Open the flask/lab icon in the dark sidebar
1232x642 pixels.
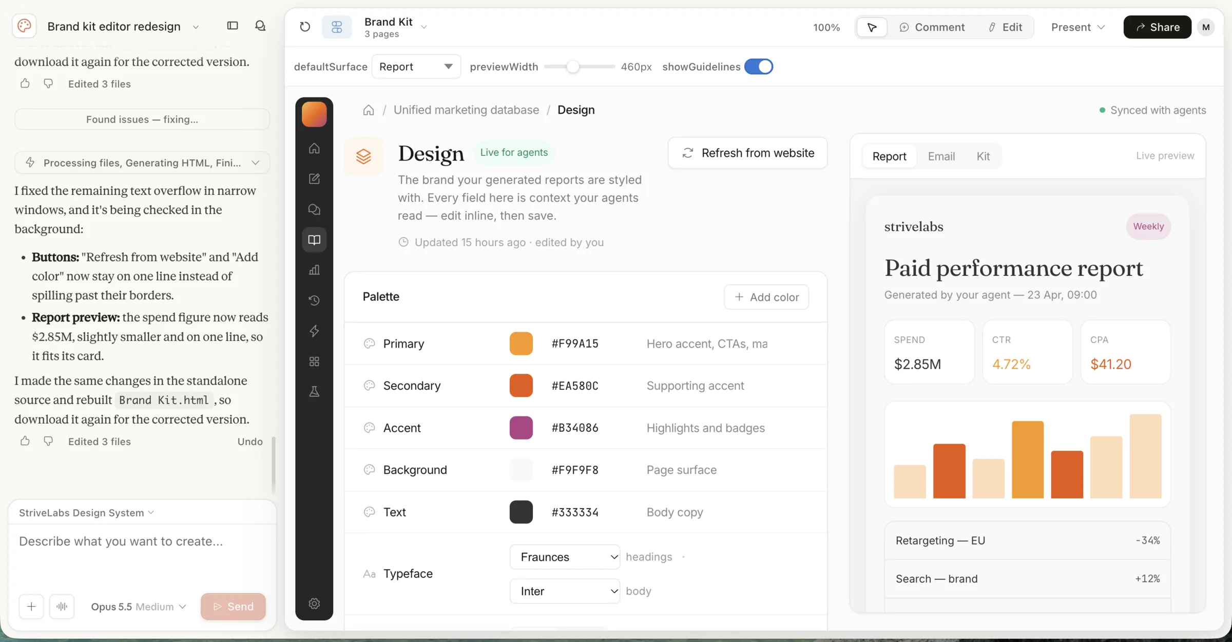[314, 392]
